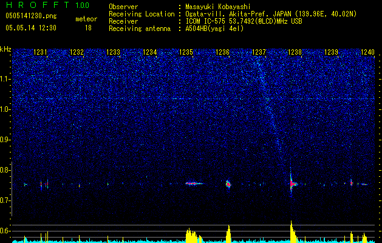382x243 pixels.
Task: Click the 1238 time marker
Action: pos(295,52)
